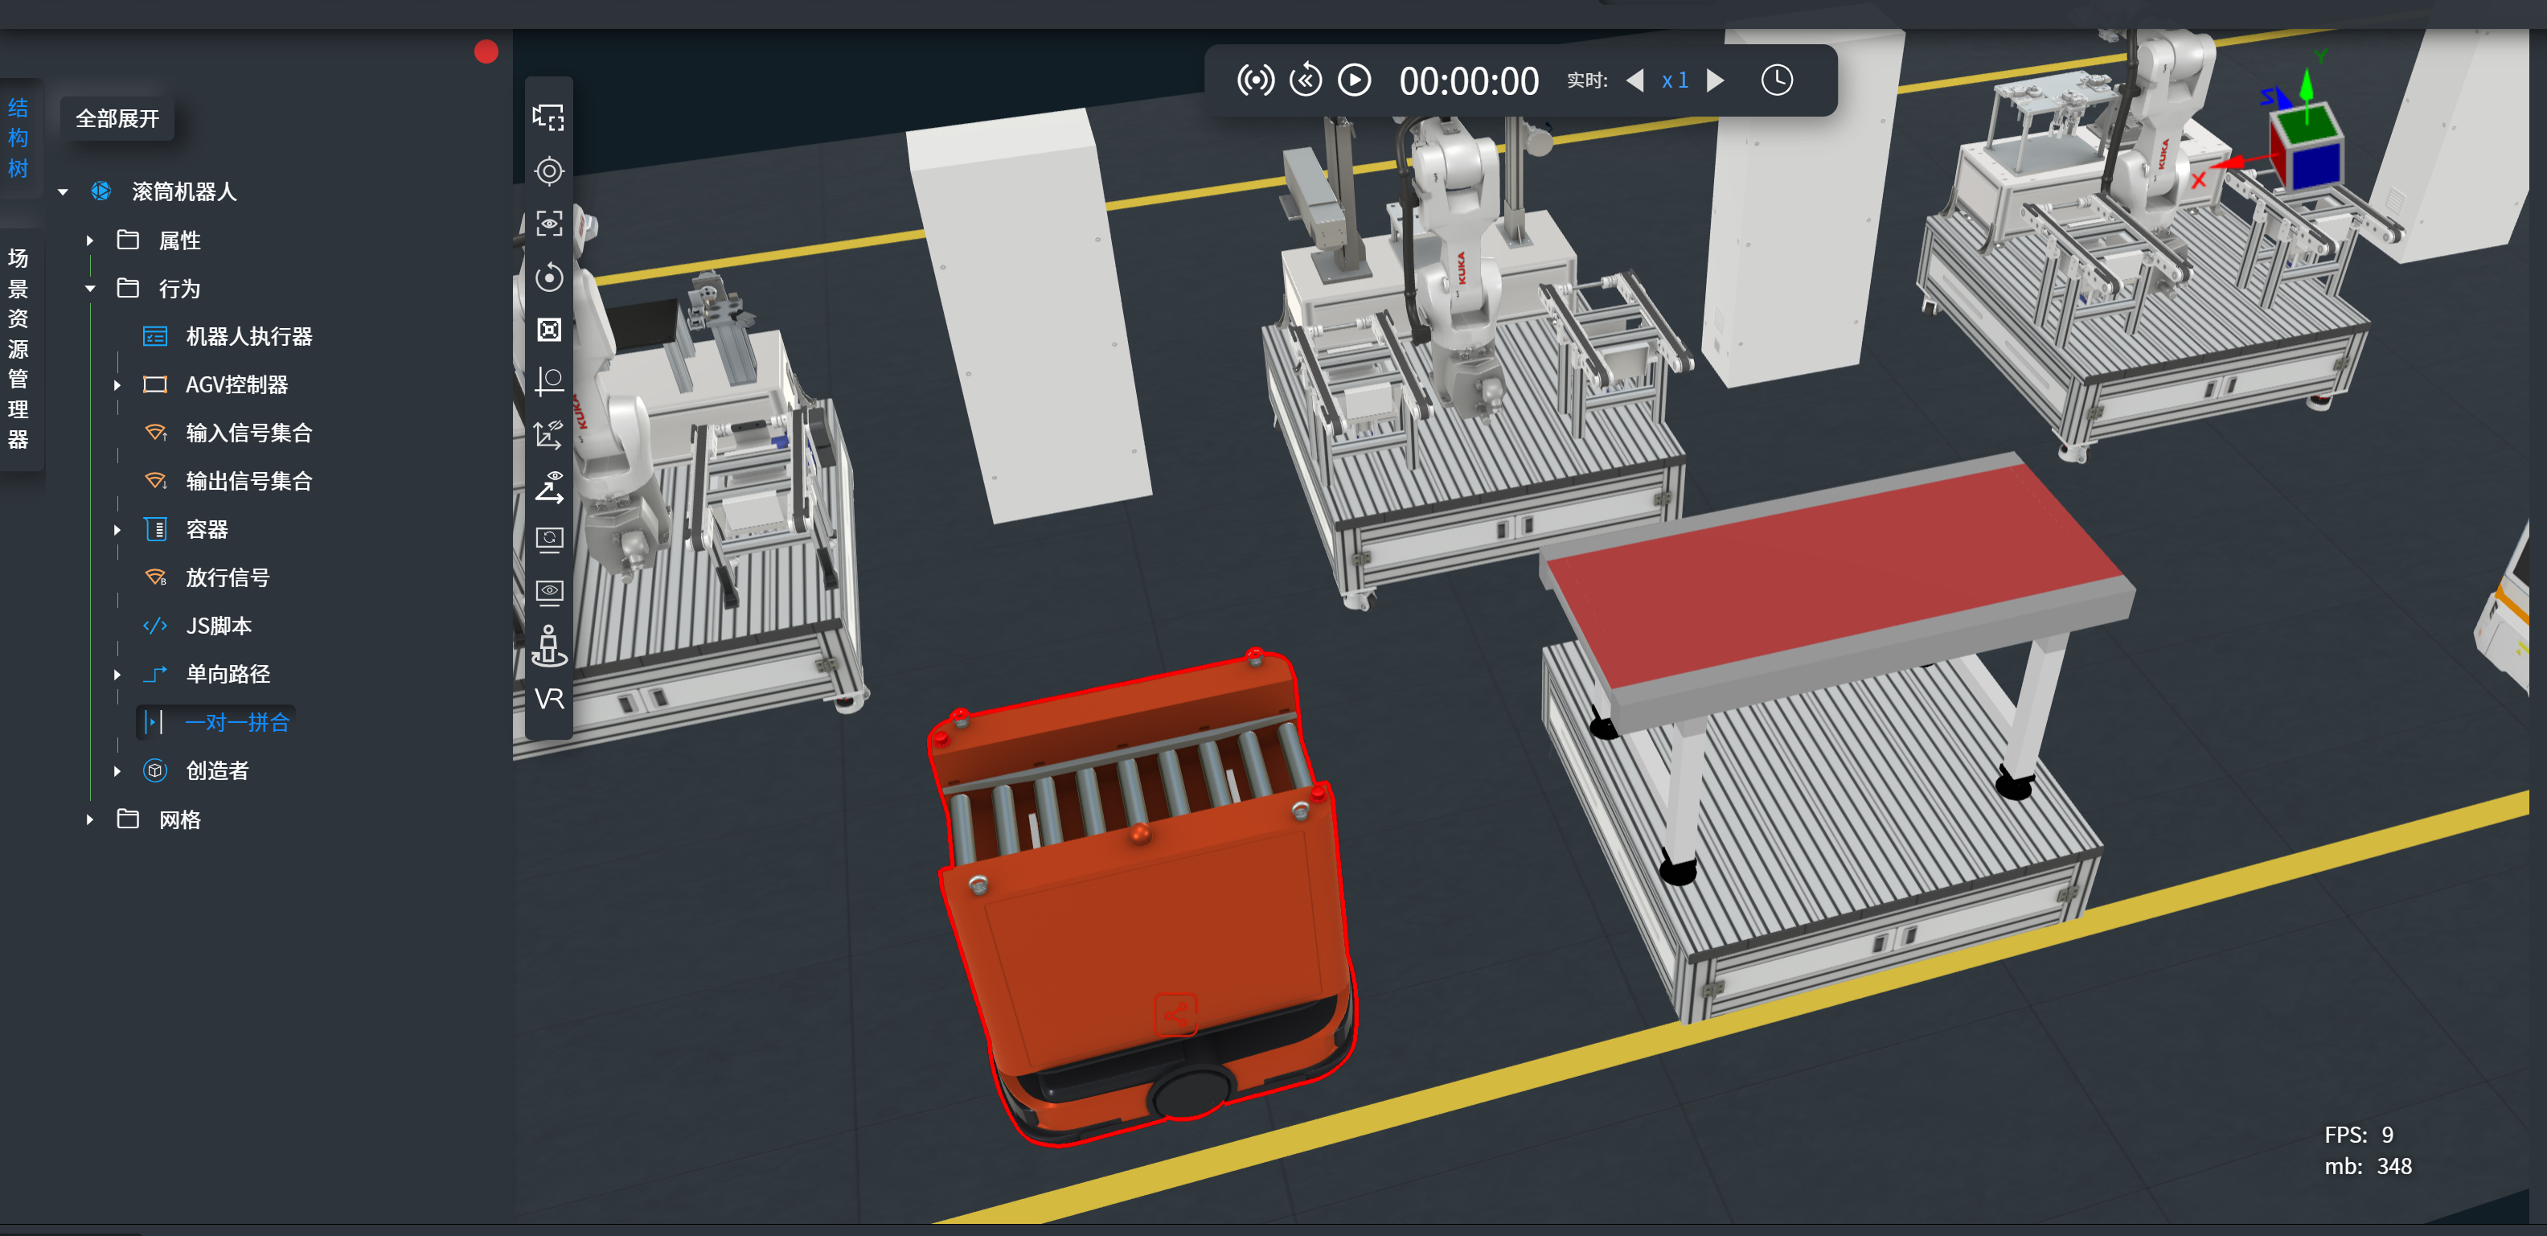Click the VR mode icon
Viewport: 2547px width, 1236px height.
(549, 699)
